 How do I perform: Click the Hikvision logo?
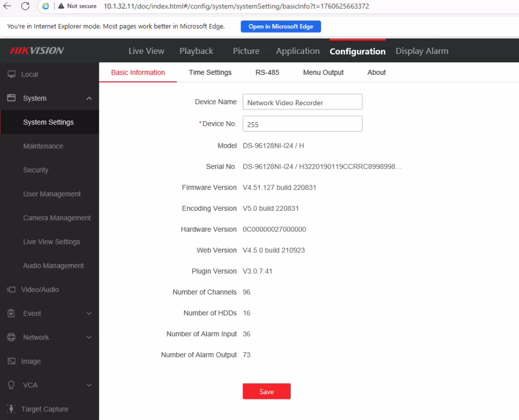[37, 51]
